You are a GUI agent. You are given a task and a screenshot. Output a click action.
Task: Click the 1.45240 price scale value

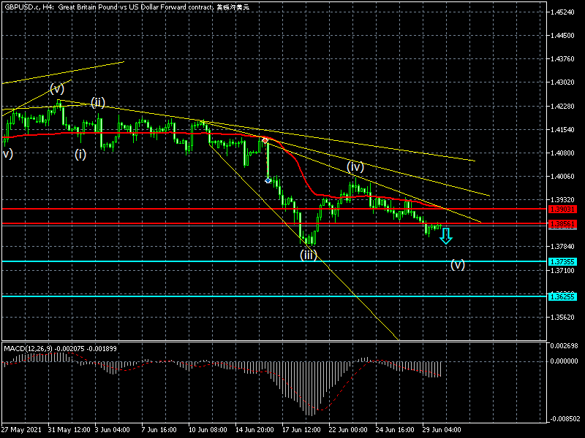(562, 12)
